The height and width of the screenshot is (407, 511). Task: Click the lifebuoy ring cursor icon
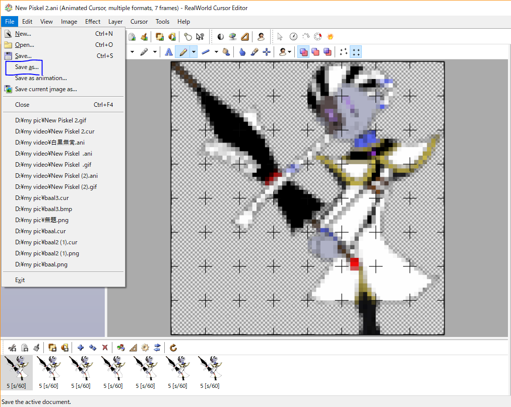(x=318, y=36)
